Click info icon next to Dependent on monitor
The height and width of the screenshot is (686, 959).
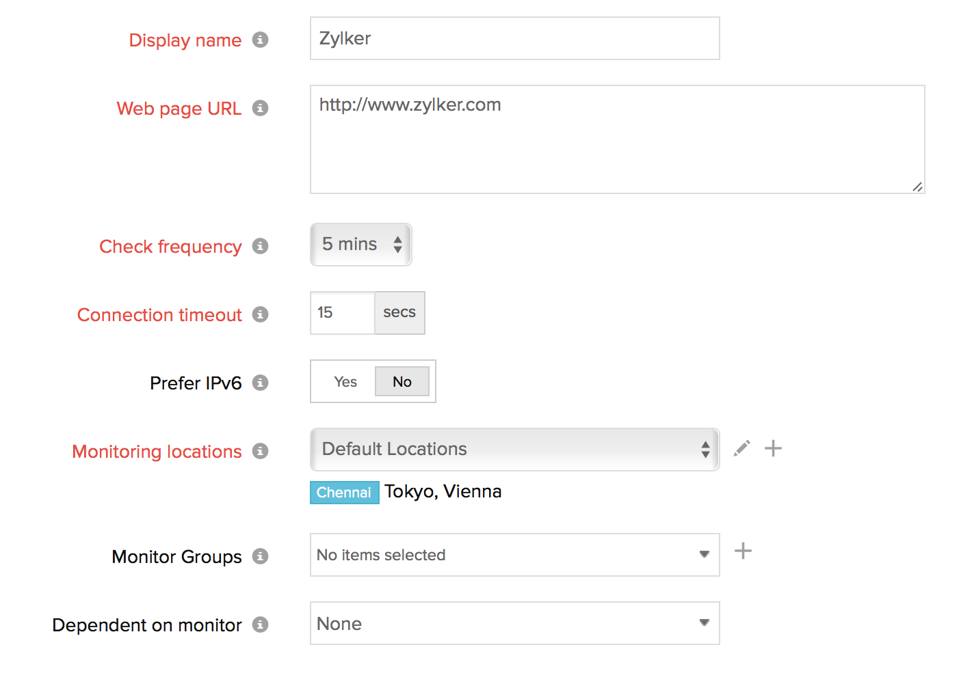260,625
